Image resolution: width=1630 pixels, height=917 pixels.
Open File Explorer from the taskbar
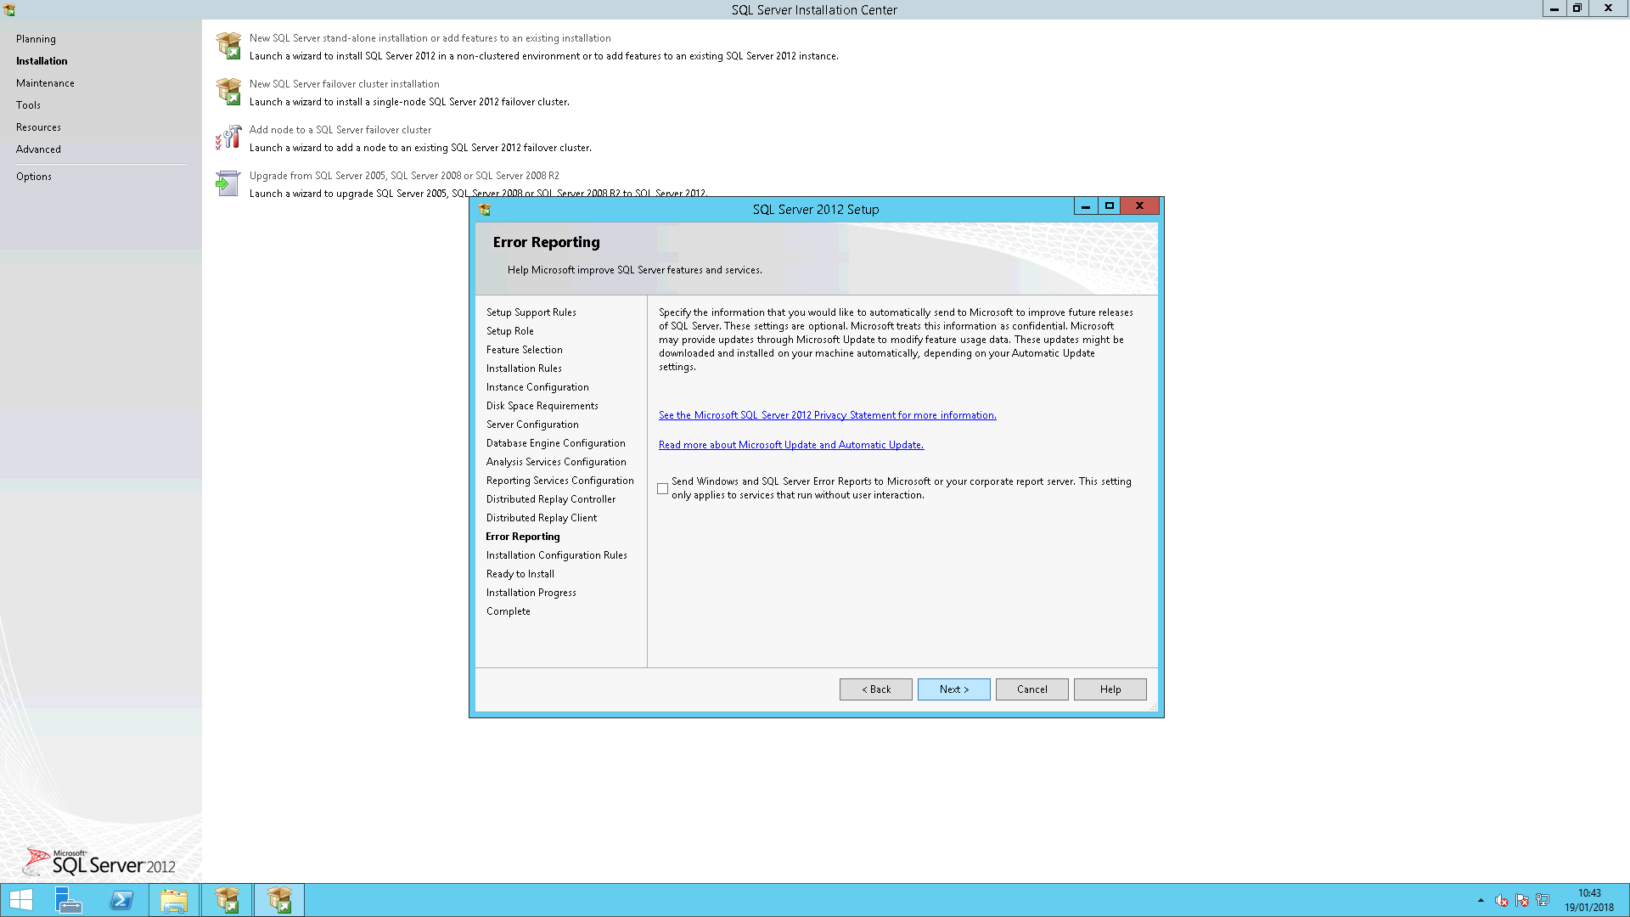tap(174, 900)
